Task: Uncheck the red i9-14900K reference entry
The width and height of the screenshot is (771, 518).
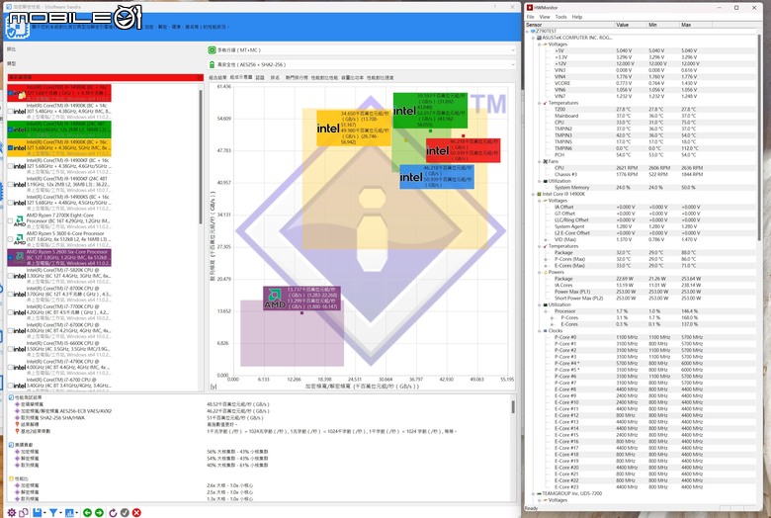Action: (x=10, y=93)
